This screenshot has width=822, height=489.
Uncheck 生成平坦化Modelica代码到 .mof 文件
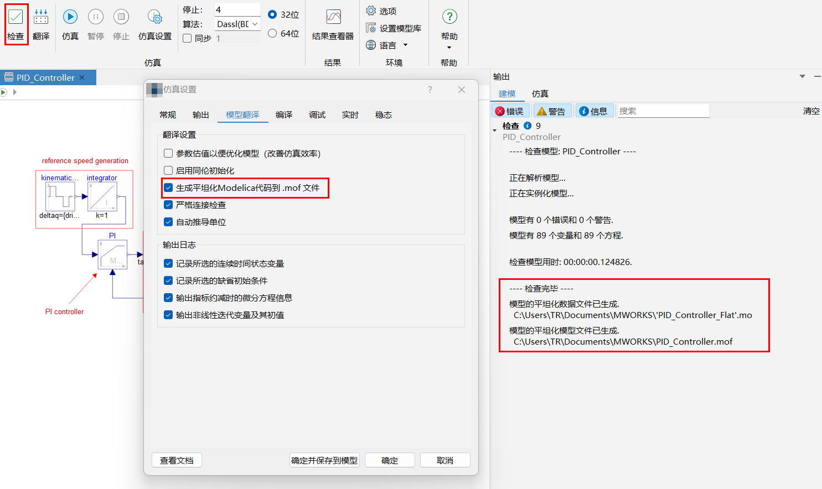[x=168, y=188]
